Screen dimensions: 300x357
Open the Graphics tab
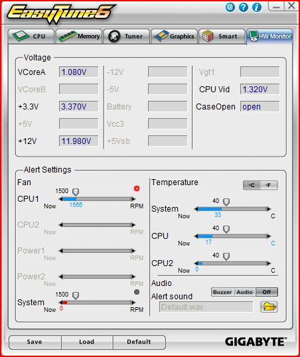pos(175,36)
